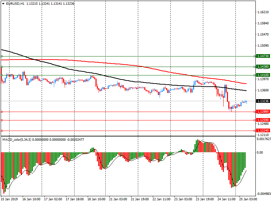Click the 21 Jan 03:00 time label
This screenshot has width=271, height=203.
pyautogui.click(x=118, y=199)
